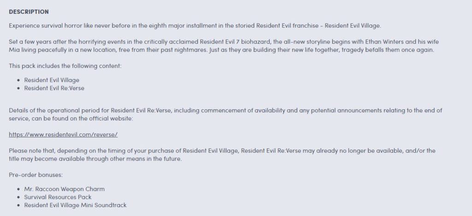Click the bullet dot before Mr. Raccoon Weapon Charm
Viewport: 472px width, 216px height.
click(18, 190)
